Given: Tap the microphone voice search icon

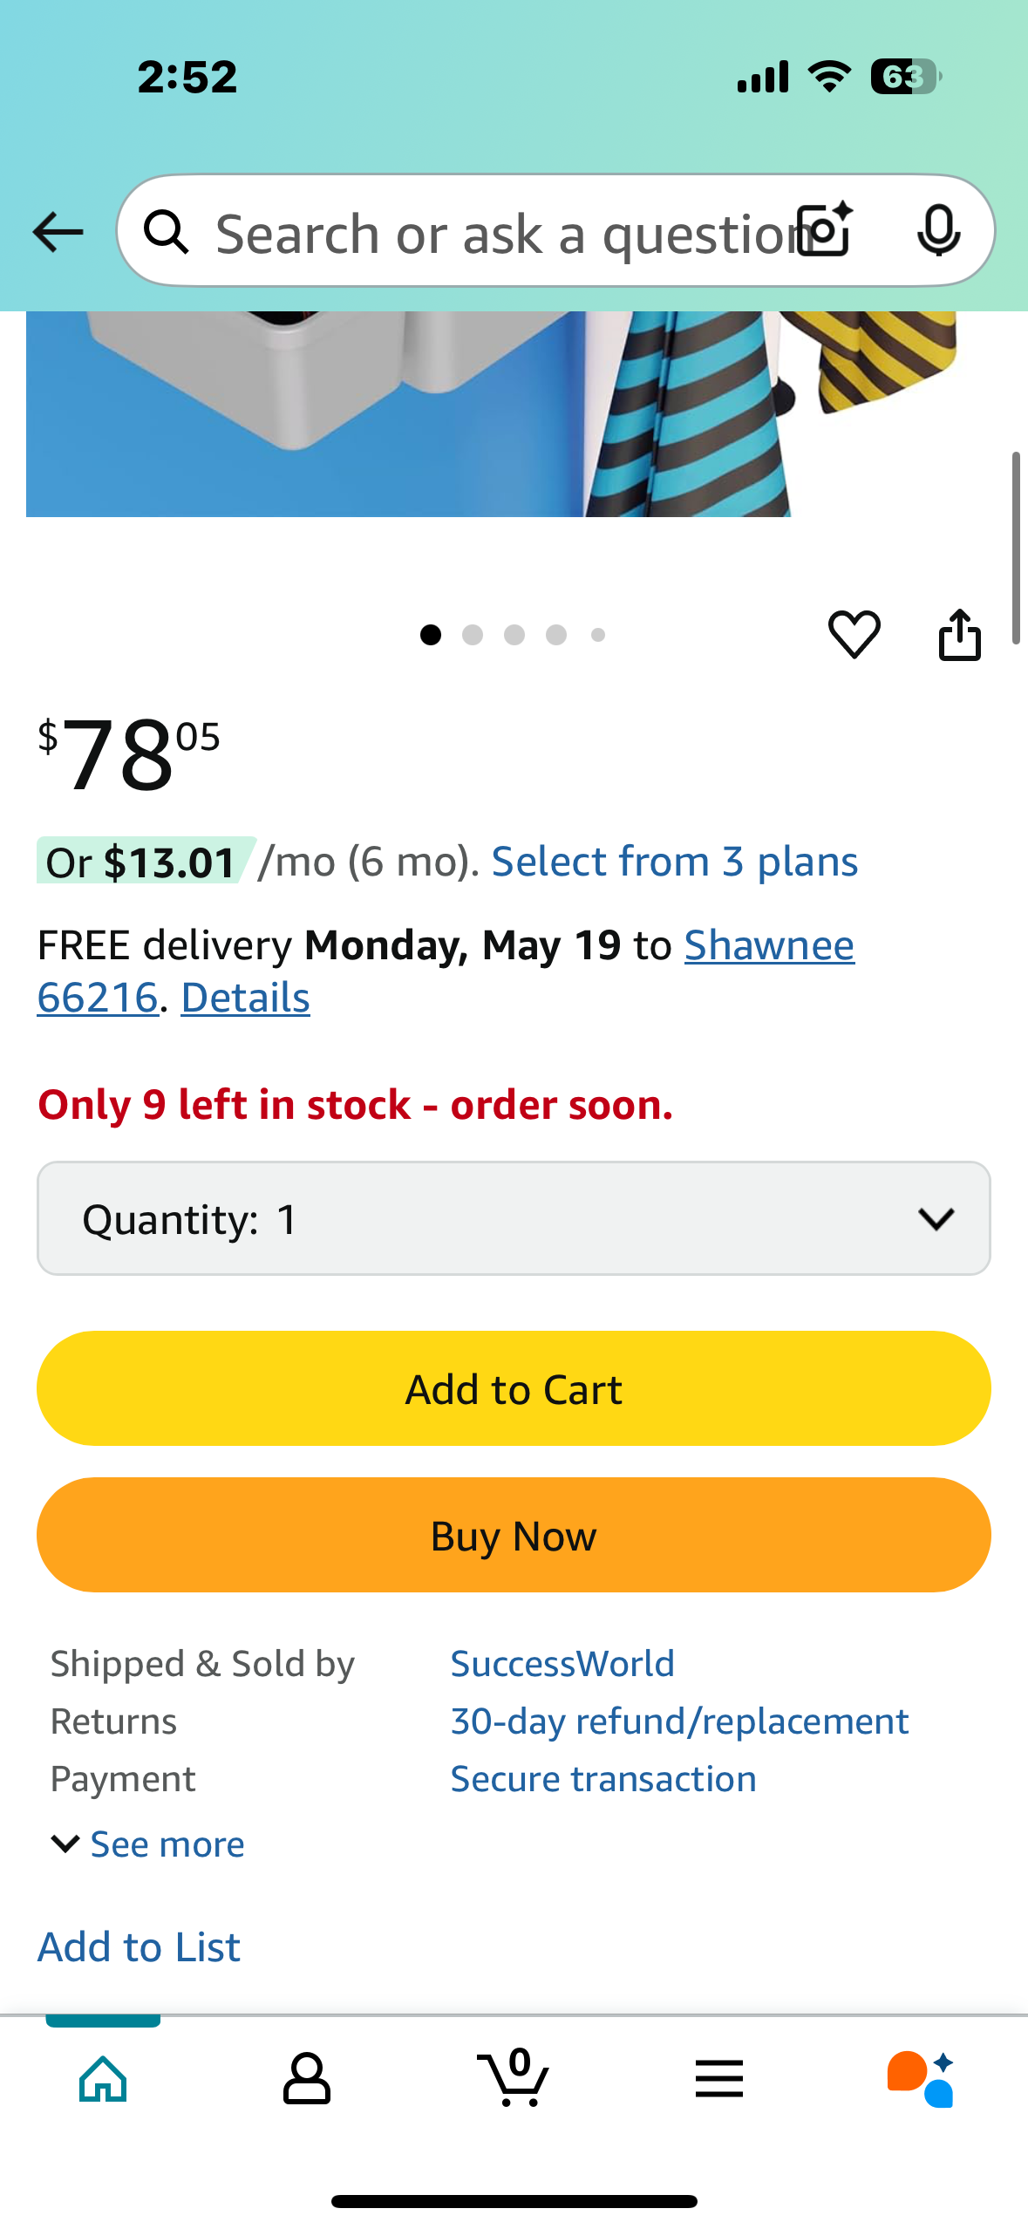Looking at the screenshot, I should [x=939, y=231].
